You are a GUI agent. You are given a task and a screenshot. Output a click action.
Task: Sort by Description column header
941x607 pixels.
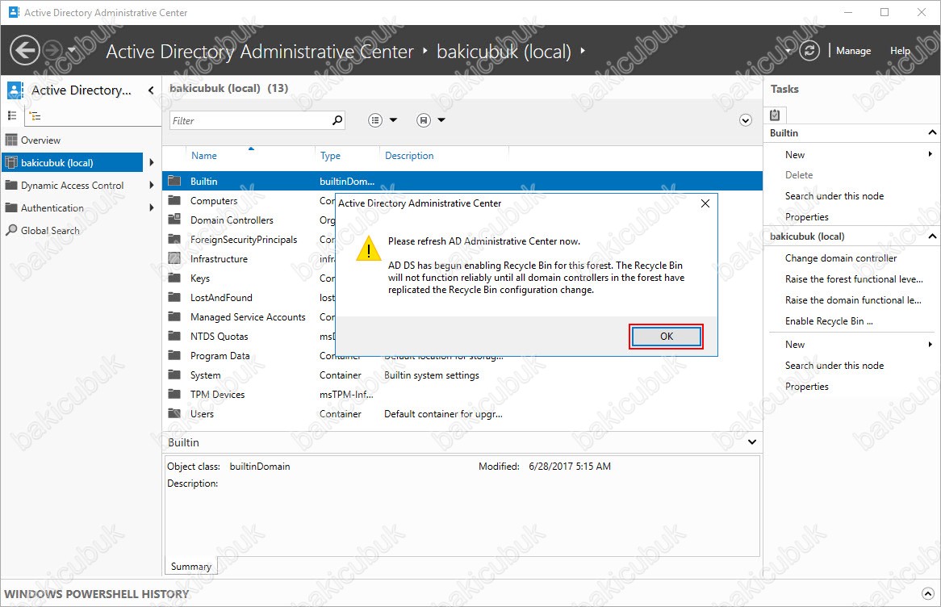(409, 156)
